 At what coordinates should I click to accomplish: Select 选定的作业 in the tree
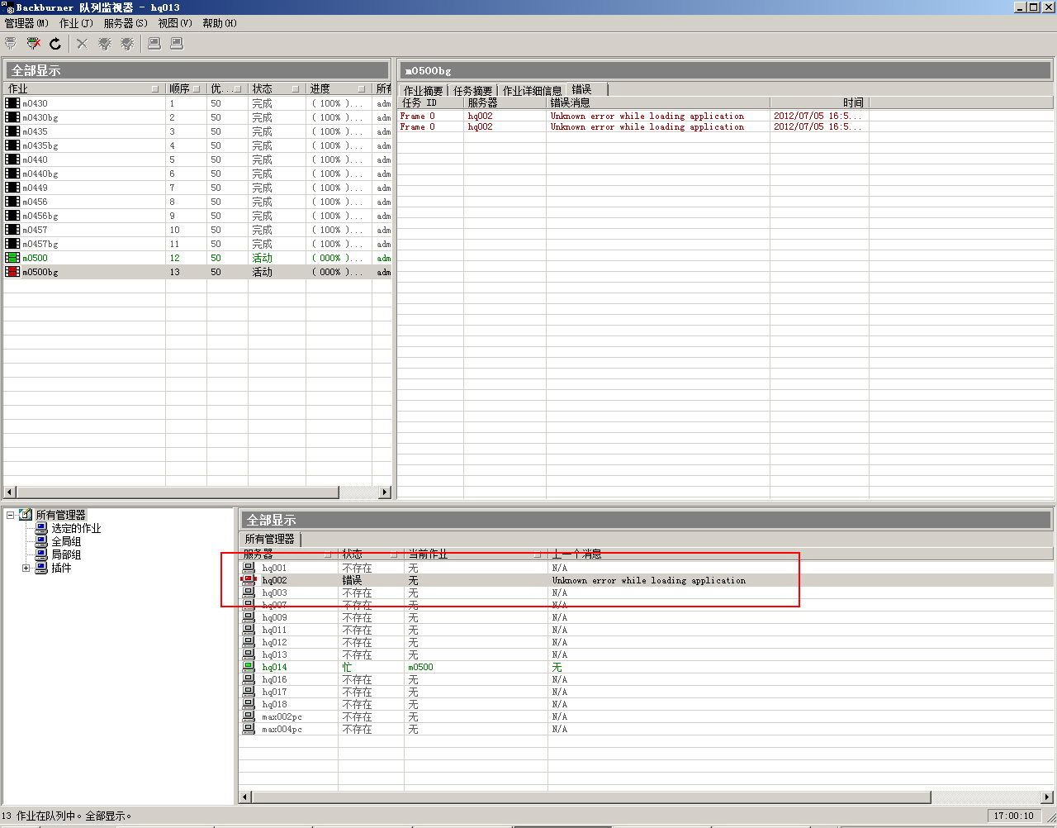(x=76, y=528)
